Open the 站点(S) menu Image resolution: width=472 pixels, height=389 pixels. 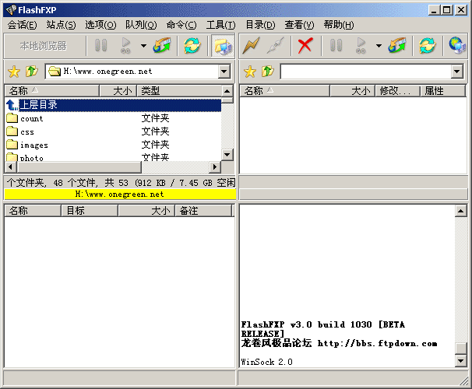[x=61, y=25]
